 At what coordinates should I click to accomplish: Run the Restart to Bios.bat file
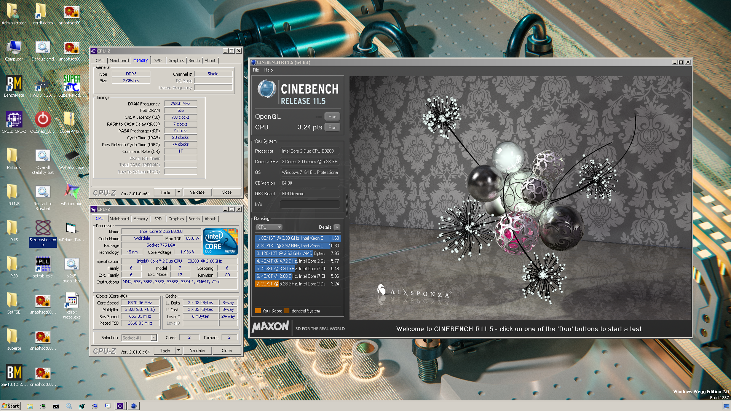43,198
